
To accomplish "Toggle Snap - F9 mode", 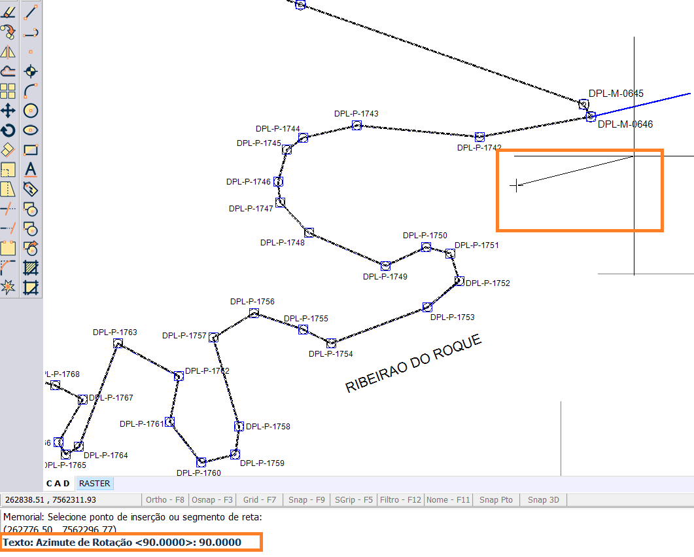I will click(307, 500).
